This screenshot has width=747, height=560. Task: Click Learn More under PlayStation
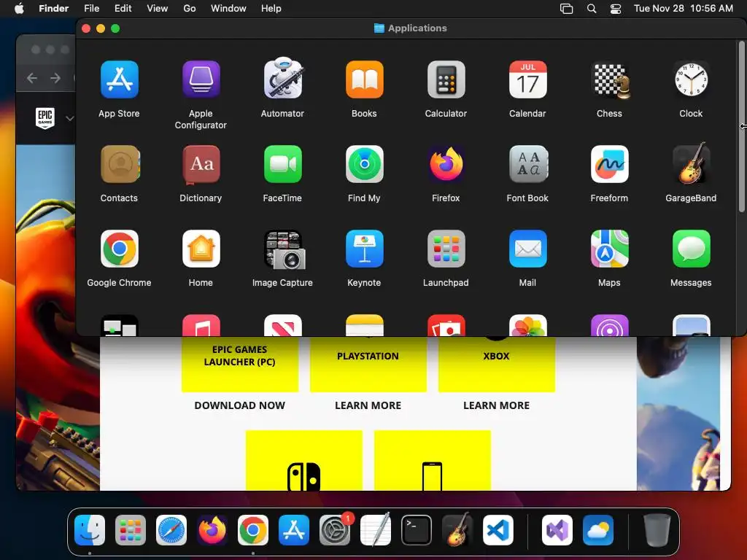click(x=368, y=405)
